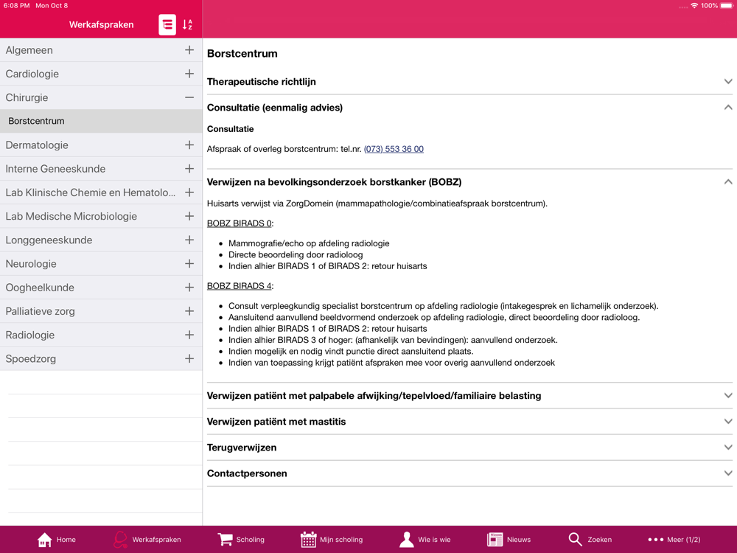Expand the Spoedzorg plus icon
The height and width of the screenshot is (553, 737).
tap(189, 358)
